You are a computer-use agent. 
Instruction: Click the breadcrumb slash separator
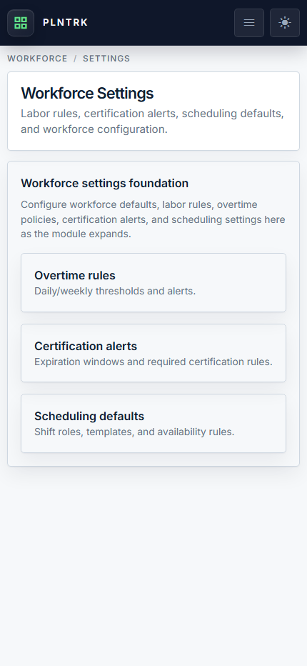pos(75,59)
